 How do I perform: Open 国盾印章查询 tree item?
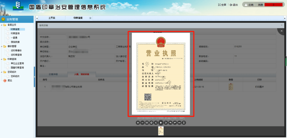[17, 68]
